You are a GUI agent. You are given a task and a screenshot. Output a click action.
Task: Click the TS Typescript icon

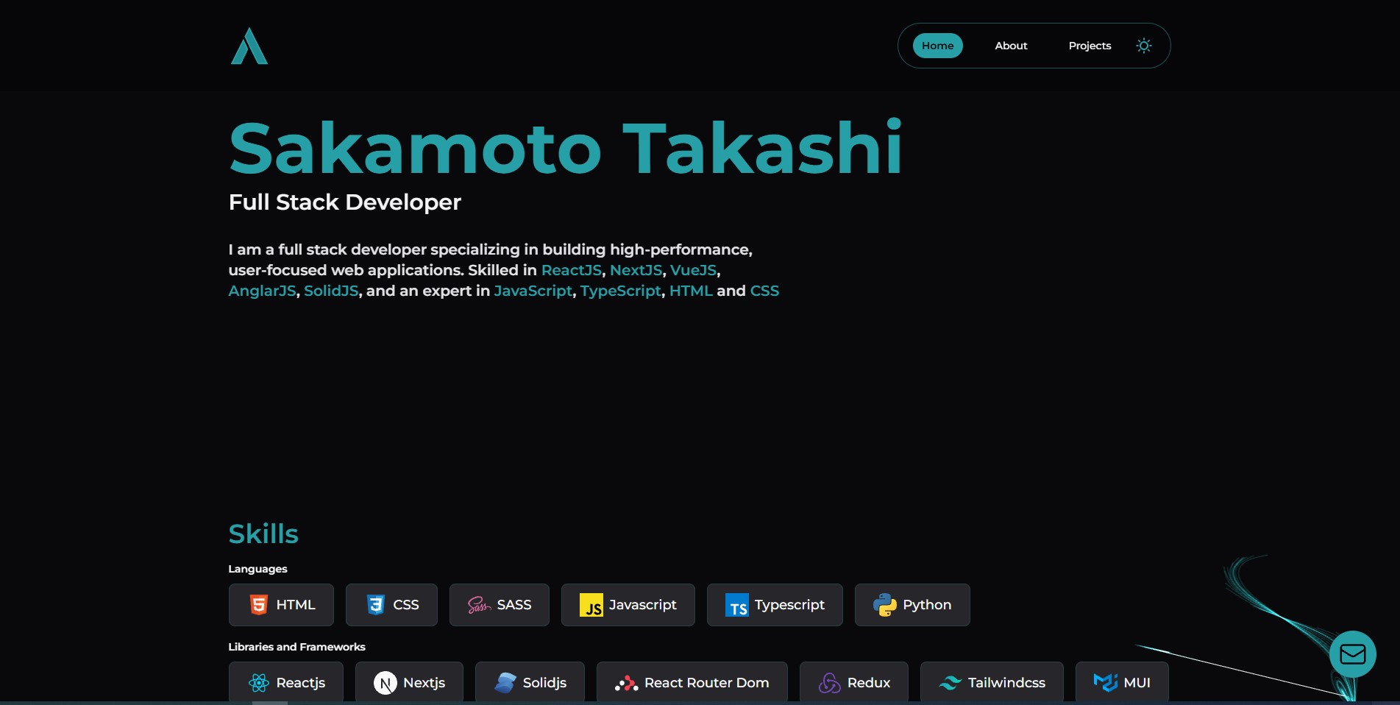(x=736, y=605)
